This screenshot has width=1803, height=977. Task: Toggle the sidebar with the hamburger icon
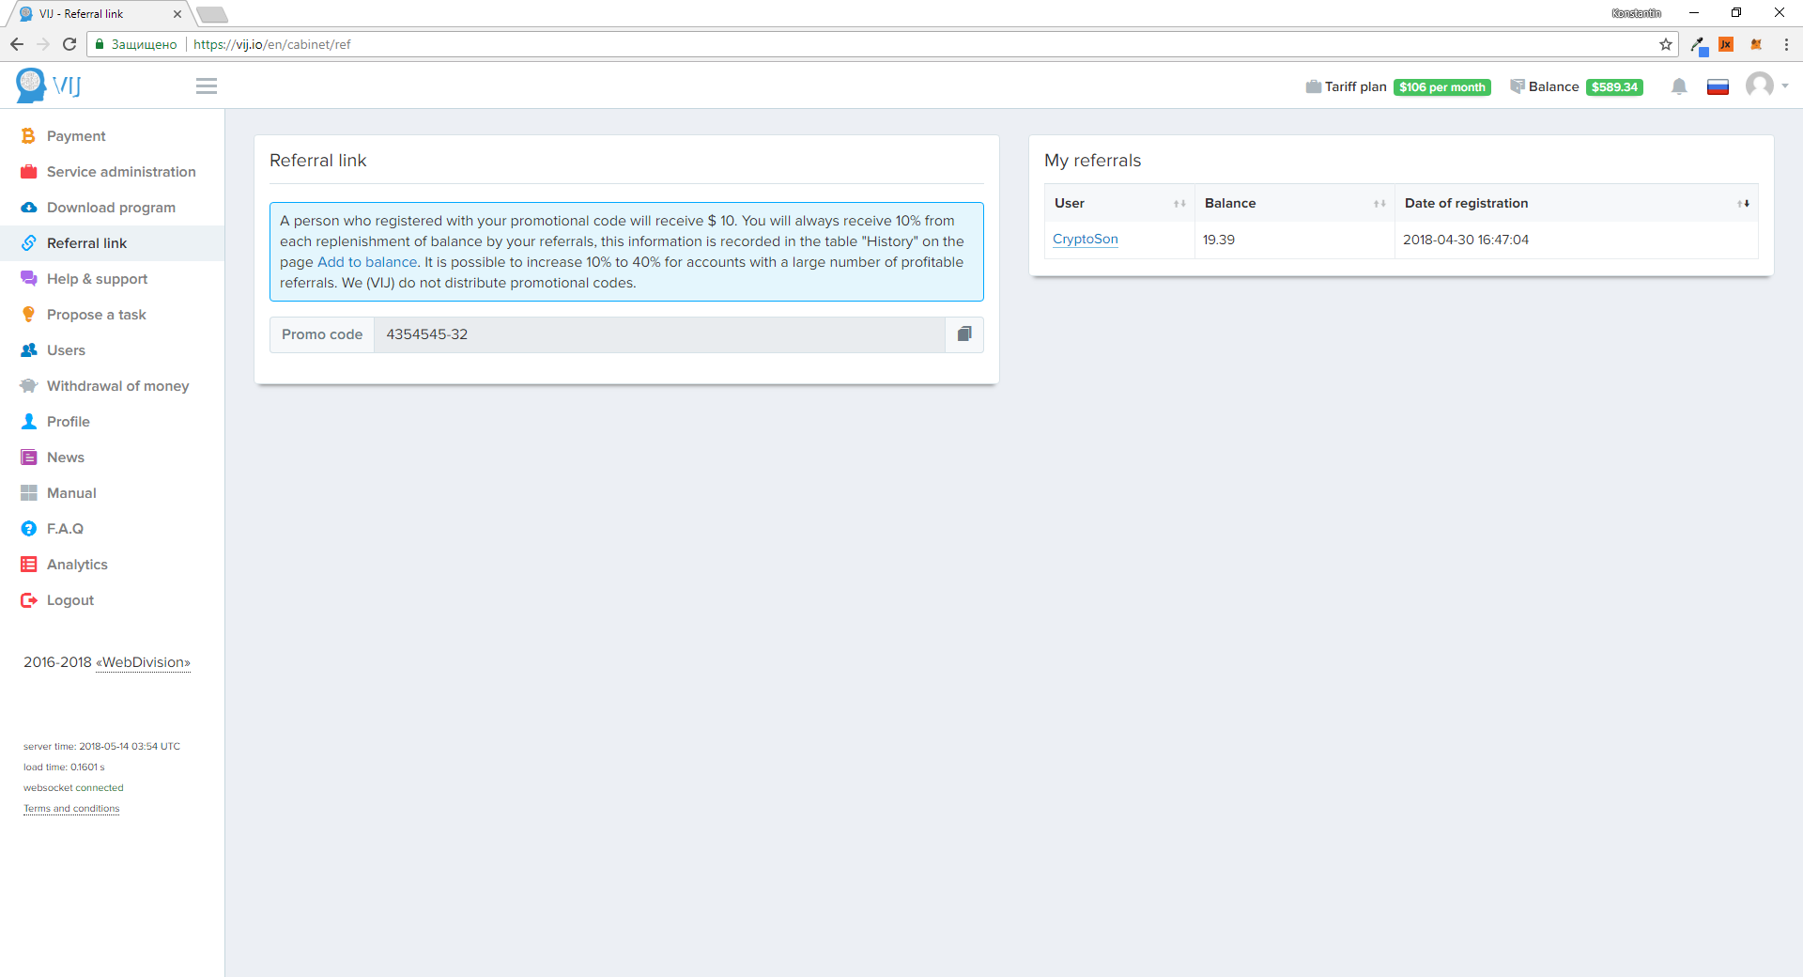tap(207, 86)
